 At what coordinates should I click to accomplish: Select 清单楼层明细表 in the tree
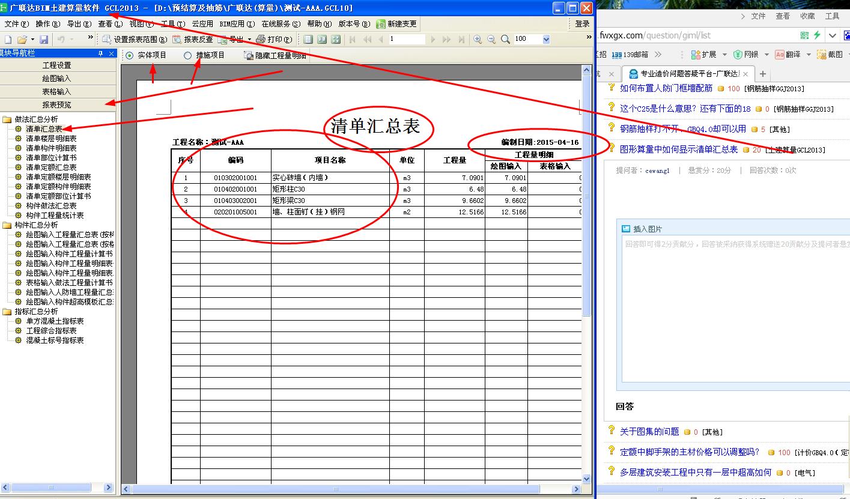tap(51, 139)
